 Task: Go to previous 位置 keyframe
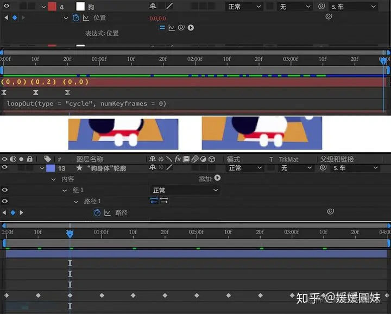(6, 18)
